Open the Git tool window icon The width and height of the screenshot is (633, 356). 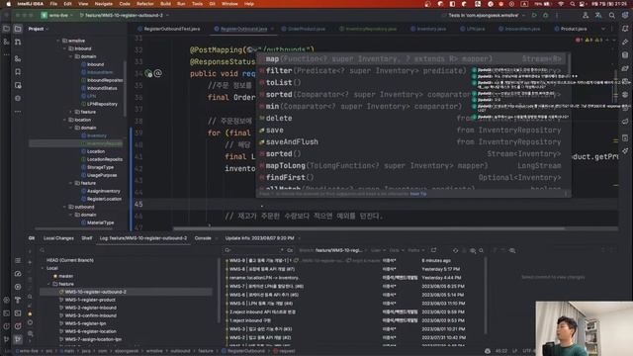(18, 339)
